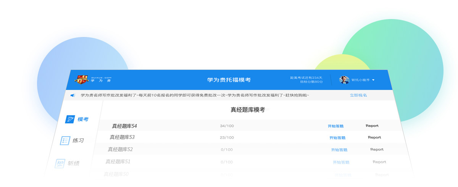Click the 34/100 score value
This screenshot has width=458, height=187.
[227, 126]
